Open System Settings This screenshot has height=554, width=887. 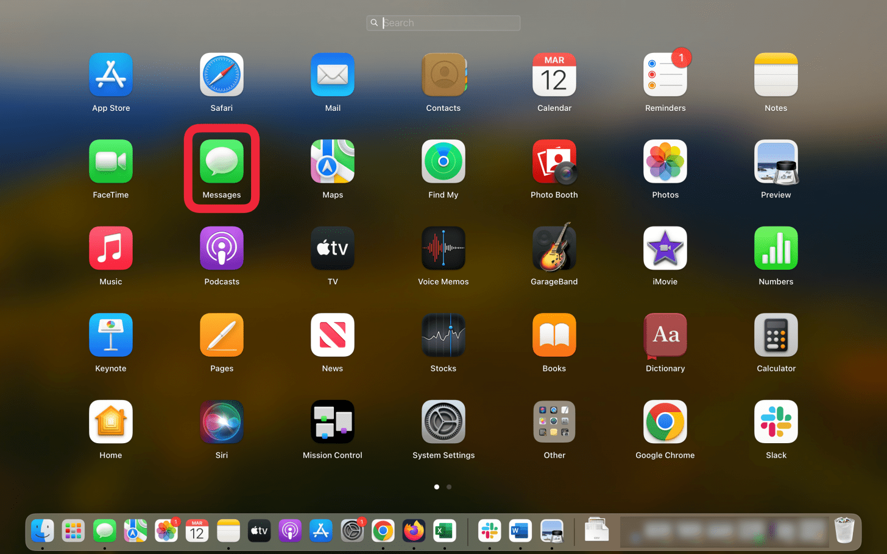click(x=443, y=421)
